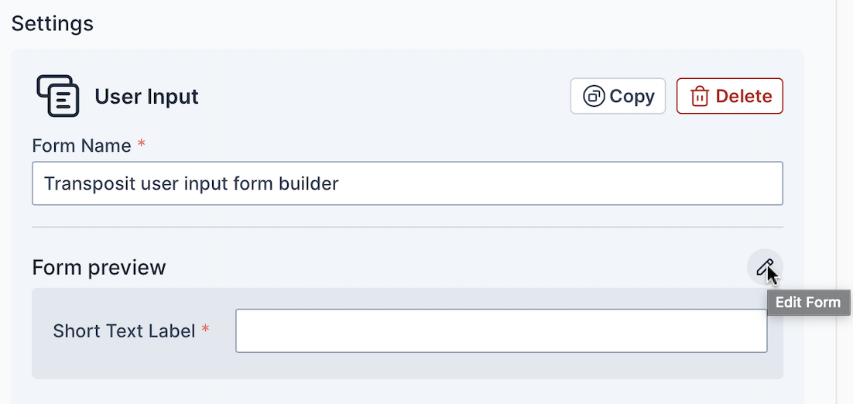Click the divider line above Form preview
Screen dimensions: 853x404
tap(407, 228)
